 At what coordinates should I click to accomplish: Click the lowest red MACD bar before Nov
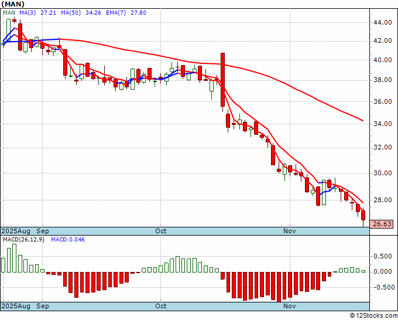(x=279, y=287)
